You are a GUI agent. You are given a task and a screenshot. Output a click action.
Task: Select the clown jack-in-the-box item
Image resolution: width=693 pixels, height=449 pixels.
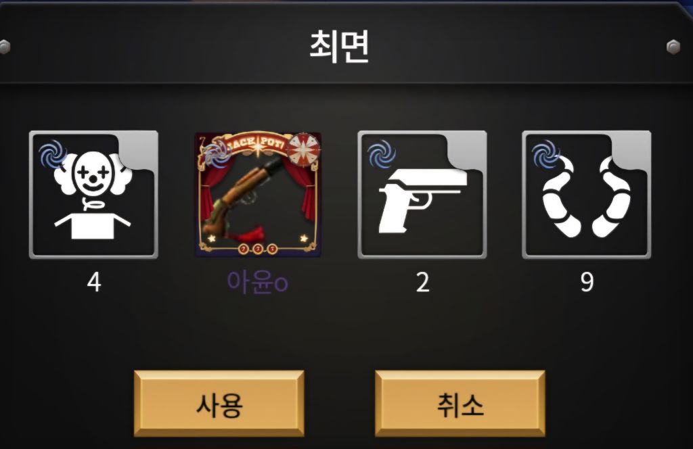[93, 195]
